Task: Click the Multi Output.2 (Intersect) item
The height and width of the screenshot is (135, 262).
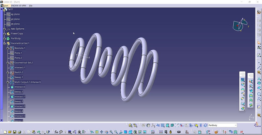Action: (27, 82)
